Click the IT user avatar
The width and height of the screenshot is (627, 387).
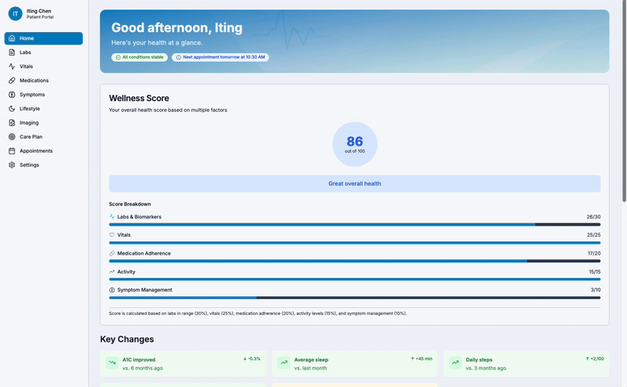15,13
